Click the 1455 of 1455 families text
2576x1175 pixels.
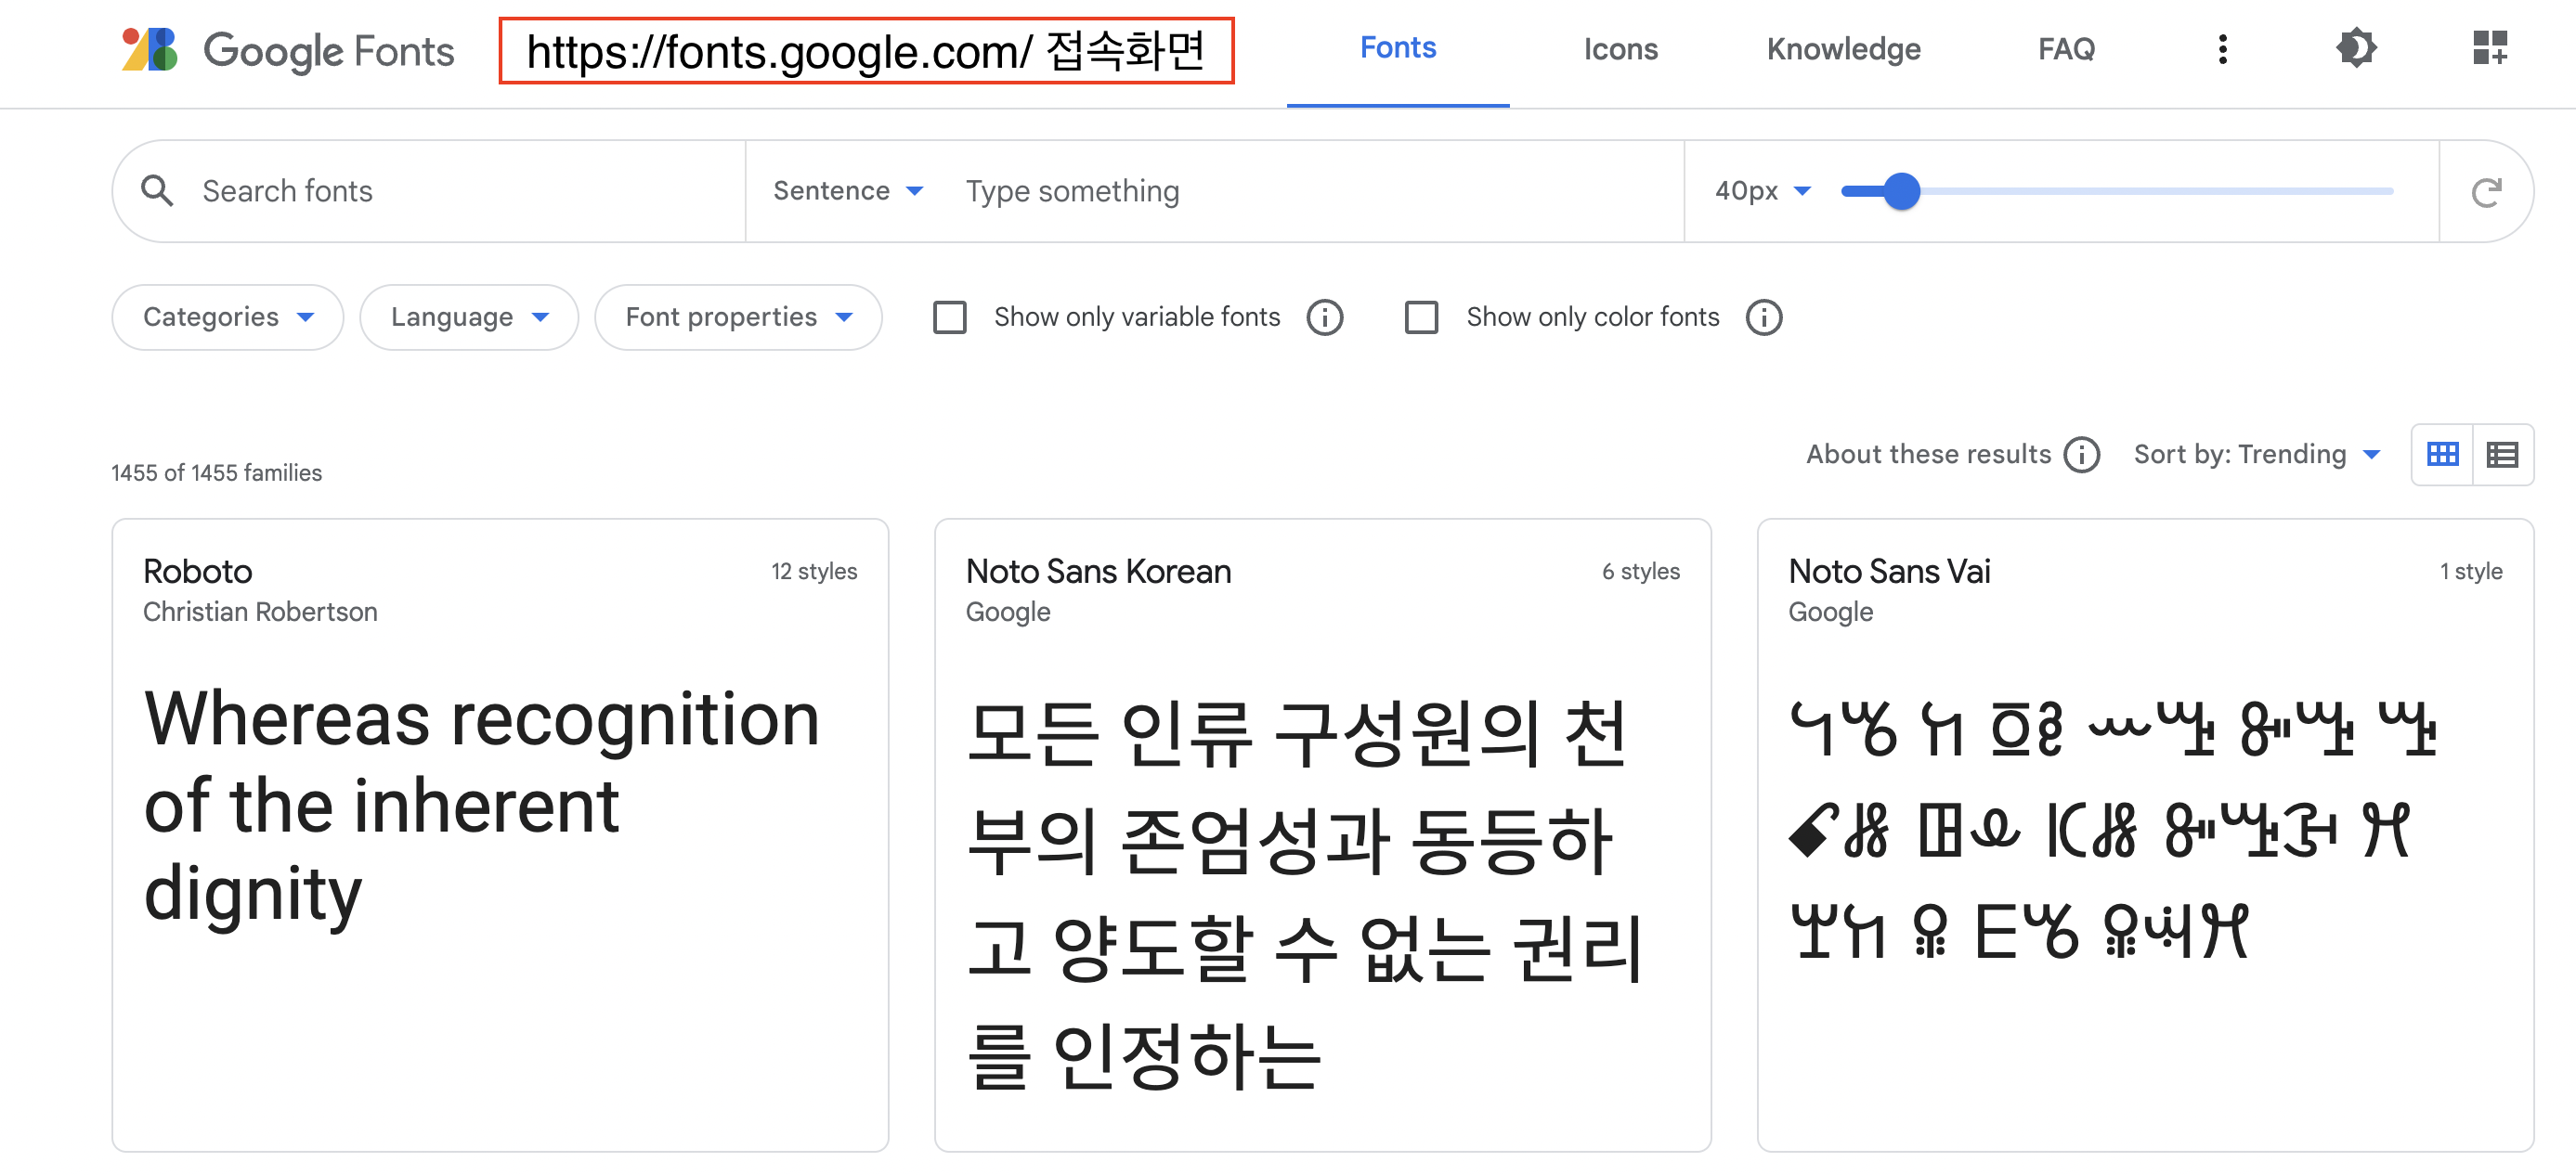pos(216,472)
